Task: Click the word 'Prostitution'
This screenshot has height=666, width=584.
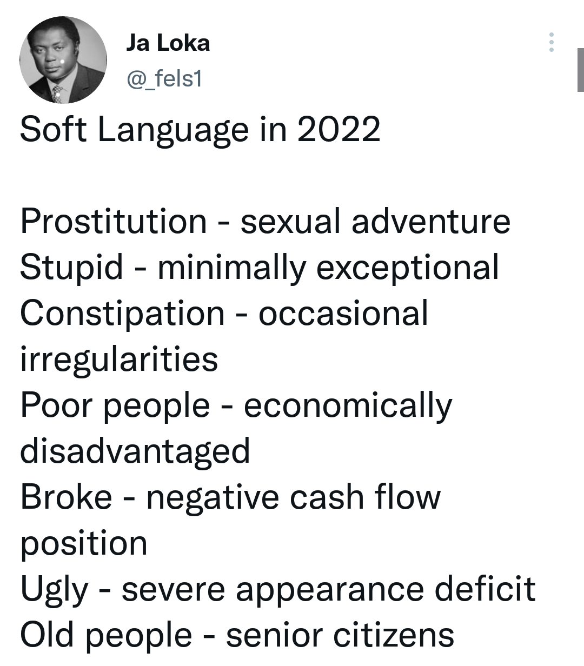Action: coord(114,222)
